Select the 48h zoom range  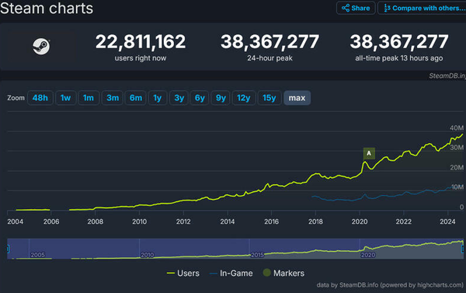pyautogui.click(x=40, y=98)
